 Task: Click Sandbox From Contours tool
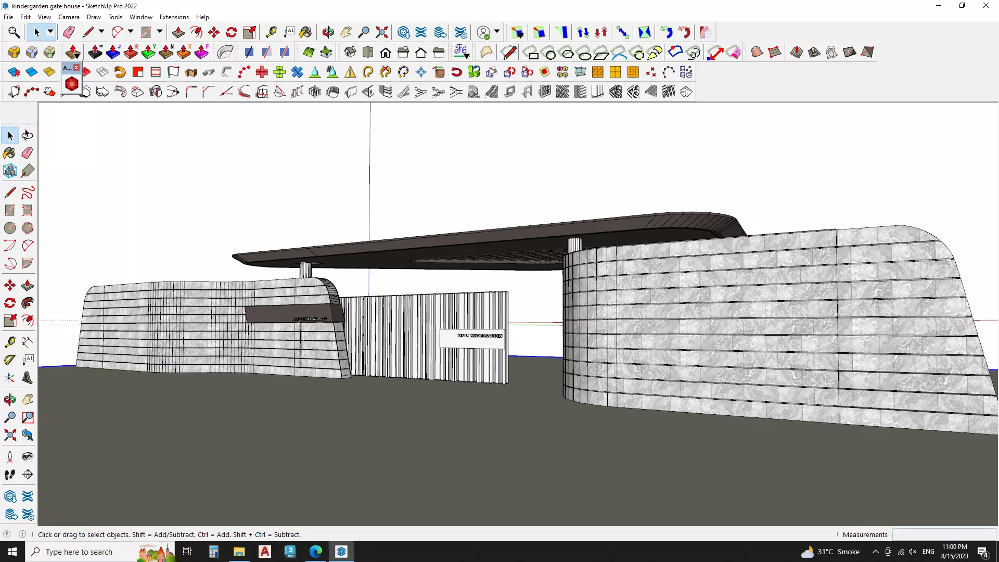[x=757, y=52]
